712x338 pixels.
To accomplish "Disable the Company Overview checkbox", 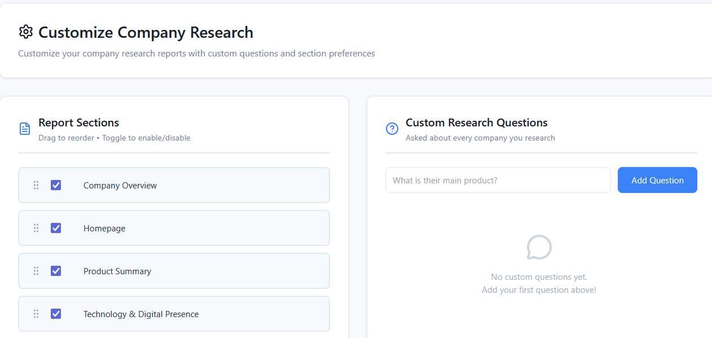I will (56, 185).
